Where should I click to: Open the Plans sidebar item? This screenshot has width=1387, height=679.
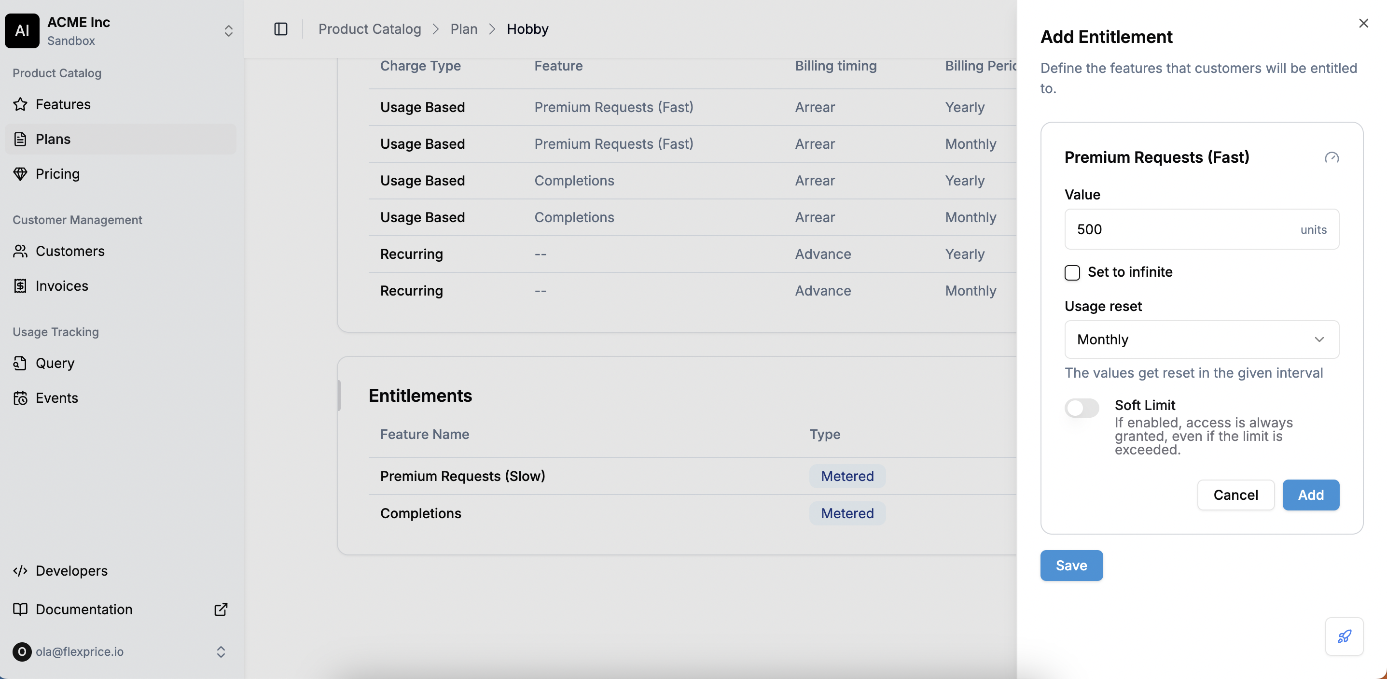(120, 139)
